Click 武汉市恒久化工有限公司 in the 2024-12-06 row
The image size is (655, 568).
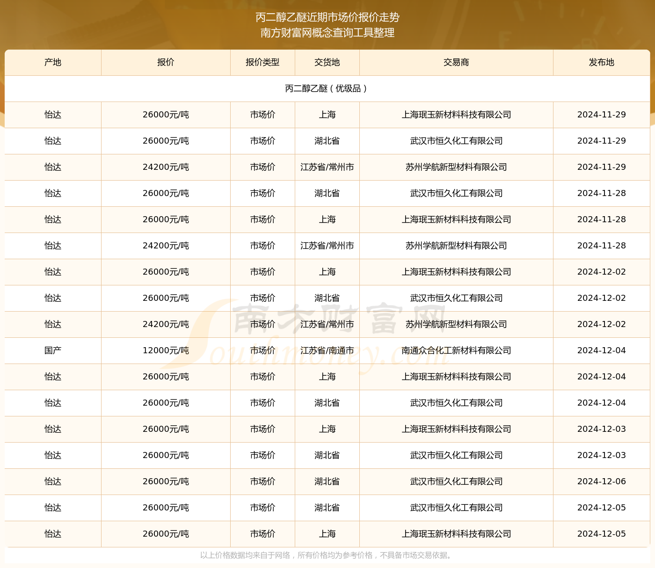click(x=456, y=481)
